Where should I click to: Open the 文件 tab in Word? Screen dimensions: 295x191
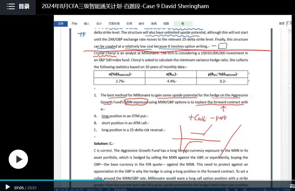tap(61, 24)
